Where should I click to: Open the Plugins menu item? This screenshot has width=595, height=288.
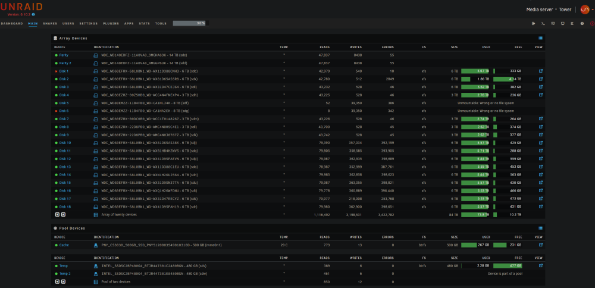pos(111,24)
